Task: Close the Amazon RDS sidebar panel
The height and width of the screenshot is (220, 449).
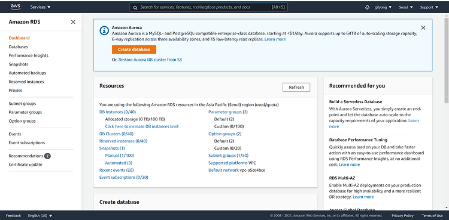Action: 73,22
